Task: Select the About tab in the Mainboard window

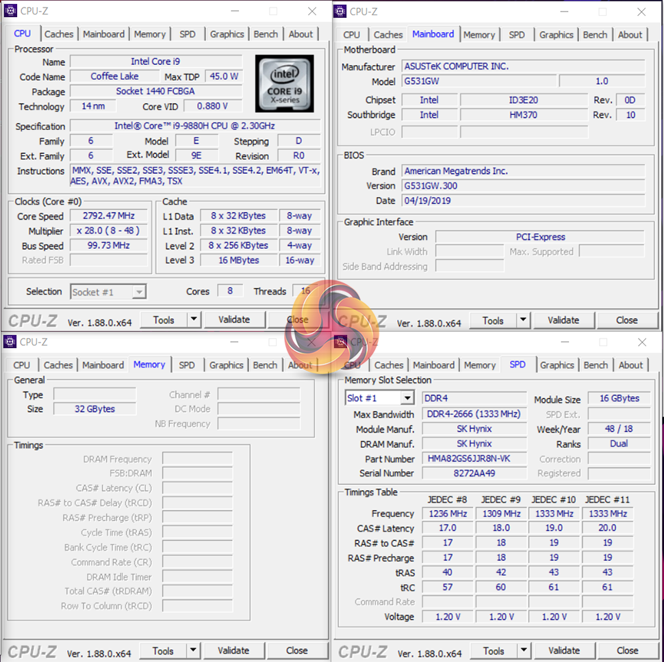Action: pos(630,35)
